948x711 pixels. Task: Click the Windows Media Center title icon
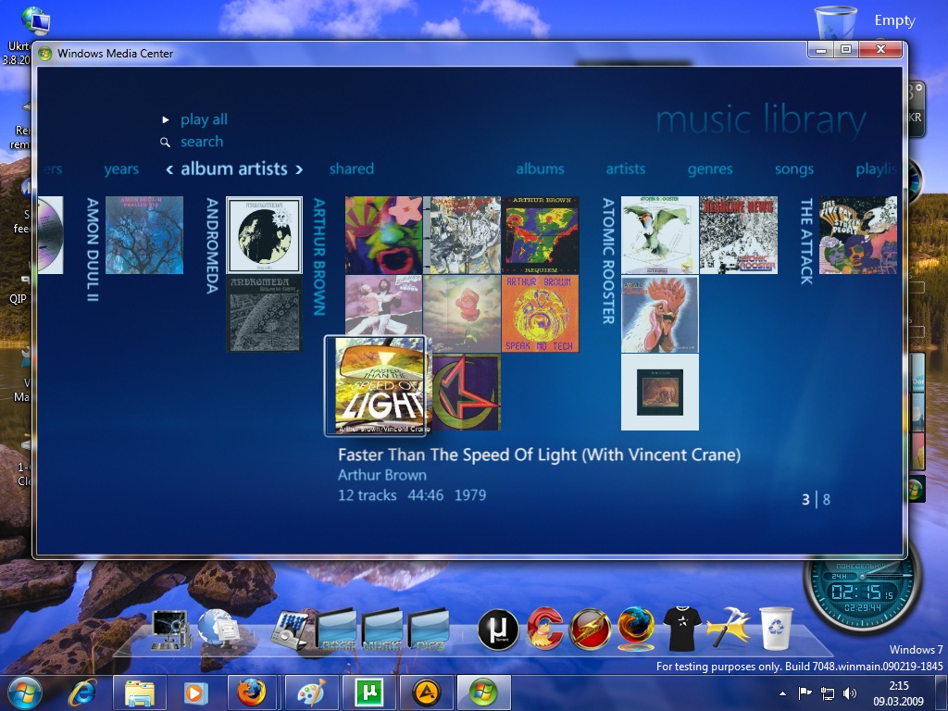click(44, 53)
